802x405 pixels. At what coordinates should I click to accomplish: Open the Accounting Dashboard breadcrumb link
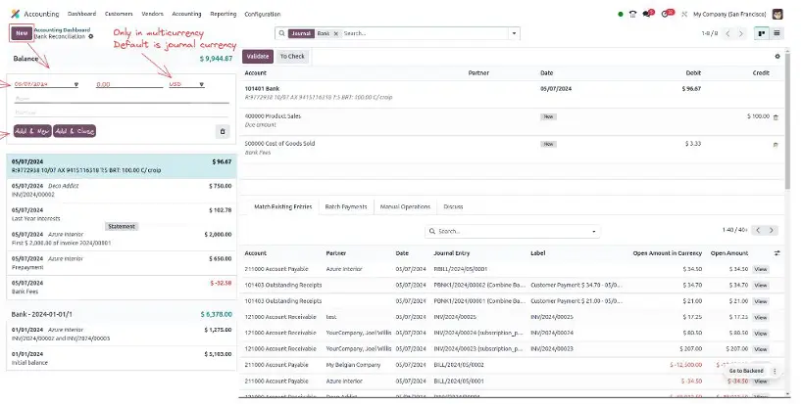tap(62, 30)
